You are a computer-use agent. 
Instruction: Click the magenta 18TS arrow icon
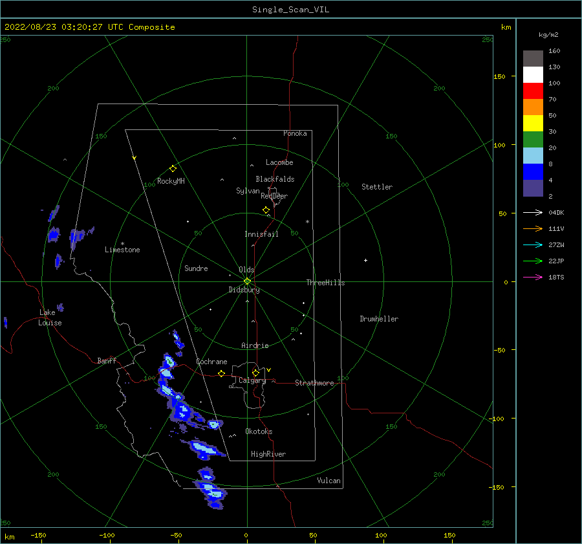click(x=533, y=277)
